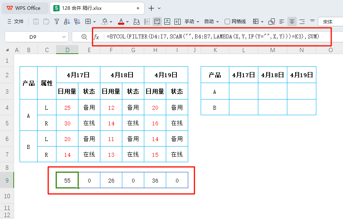
Task: Click the fill color bucket icon
Action: tap(105, 22)
